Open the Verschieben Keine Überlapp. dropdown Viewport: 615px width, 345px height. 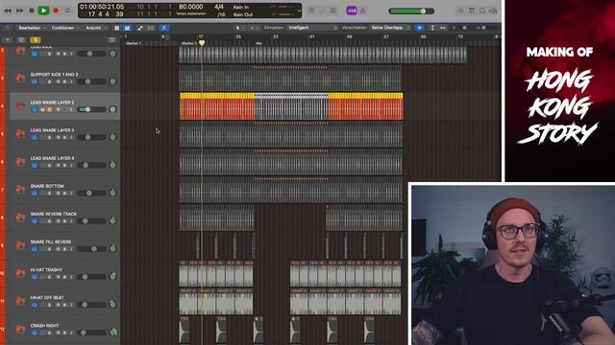click(x=390, y=28)
